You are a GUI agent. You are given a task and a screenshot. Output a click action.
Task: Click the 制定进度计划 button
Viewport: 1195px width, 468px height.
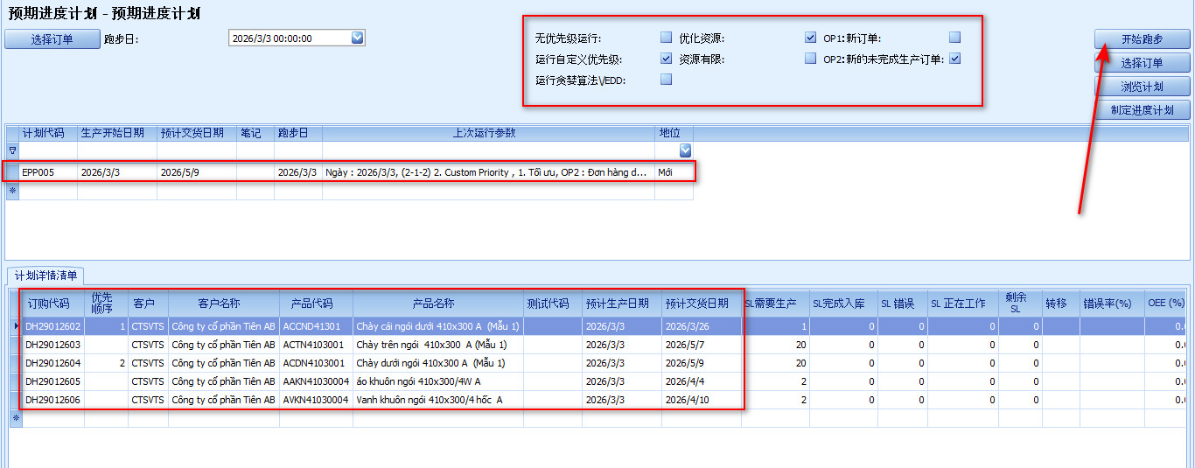point(1142,110)
